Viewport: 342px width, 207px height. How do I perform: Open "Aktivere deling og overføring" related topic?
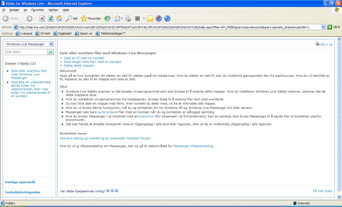click(x=105, y=138)
